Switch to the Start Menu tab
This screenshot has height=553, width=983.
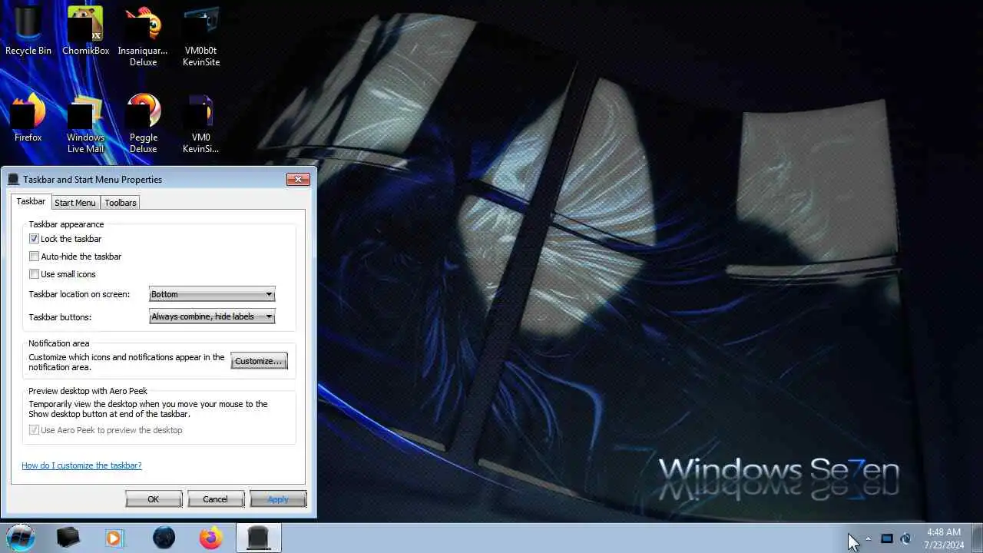tap(75, 203)
